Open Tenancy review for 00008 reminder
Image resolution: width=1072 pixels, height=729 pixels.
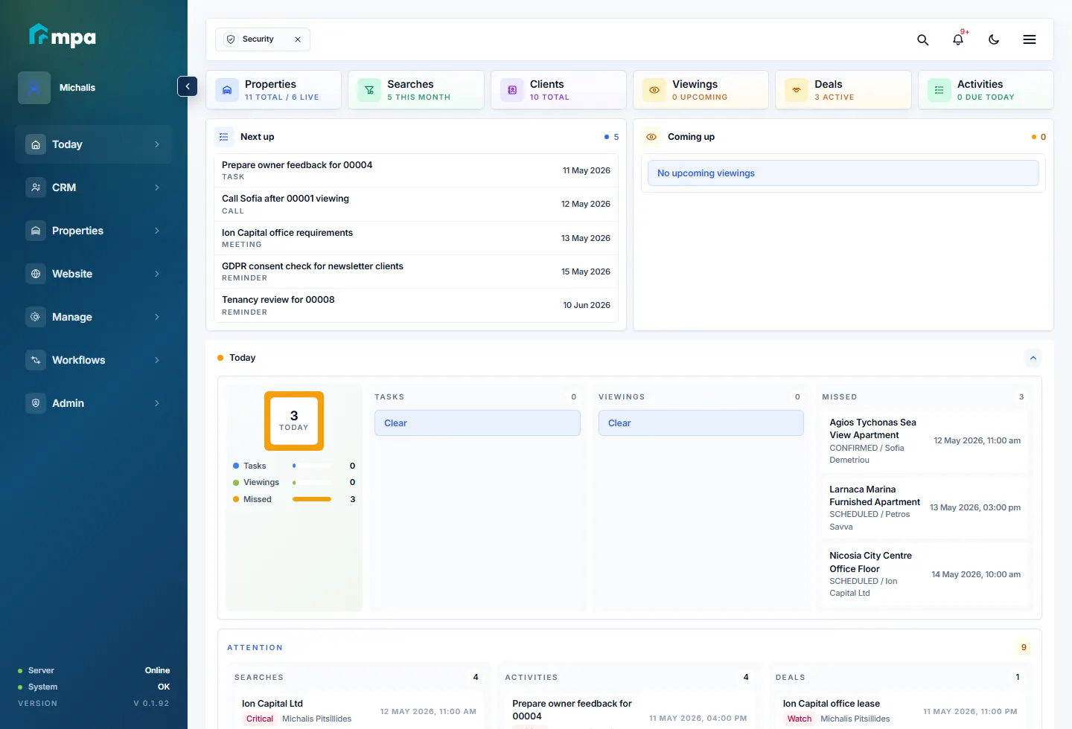point(416,305)
